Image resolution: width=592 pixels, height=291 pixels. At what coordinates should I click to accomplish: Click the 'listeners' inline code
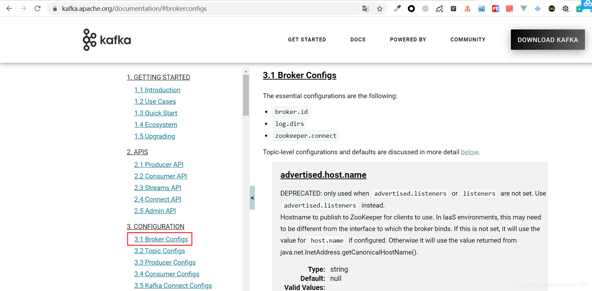(479, 194)
